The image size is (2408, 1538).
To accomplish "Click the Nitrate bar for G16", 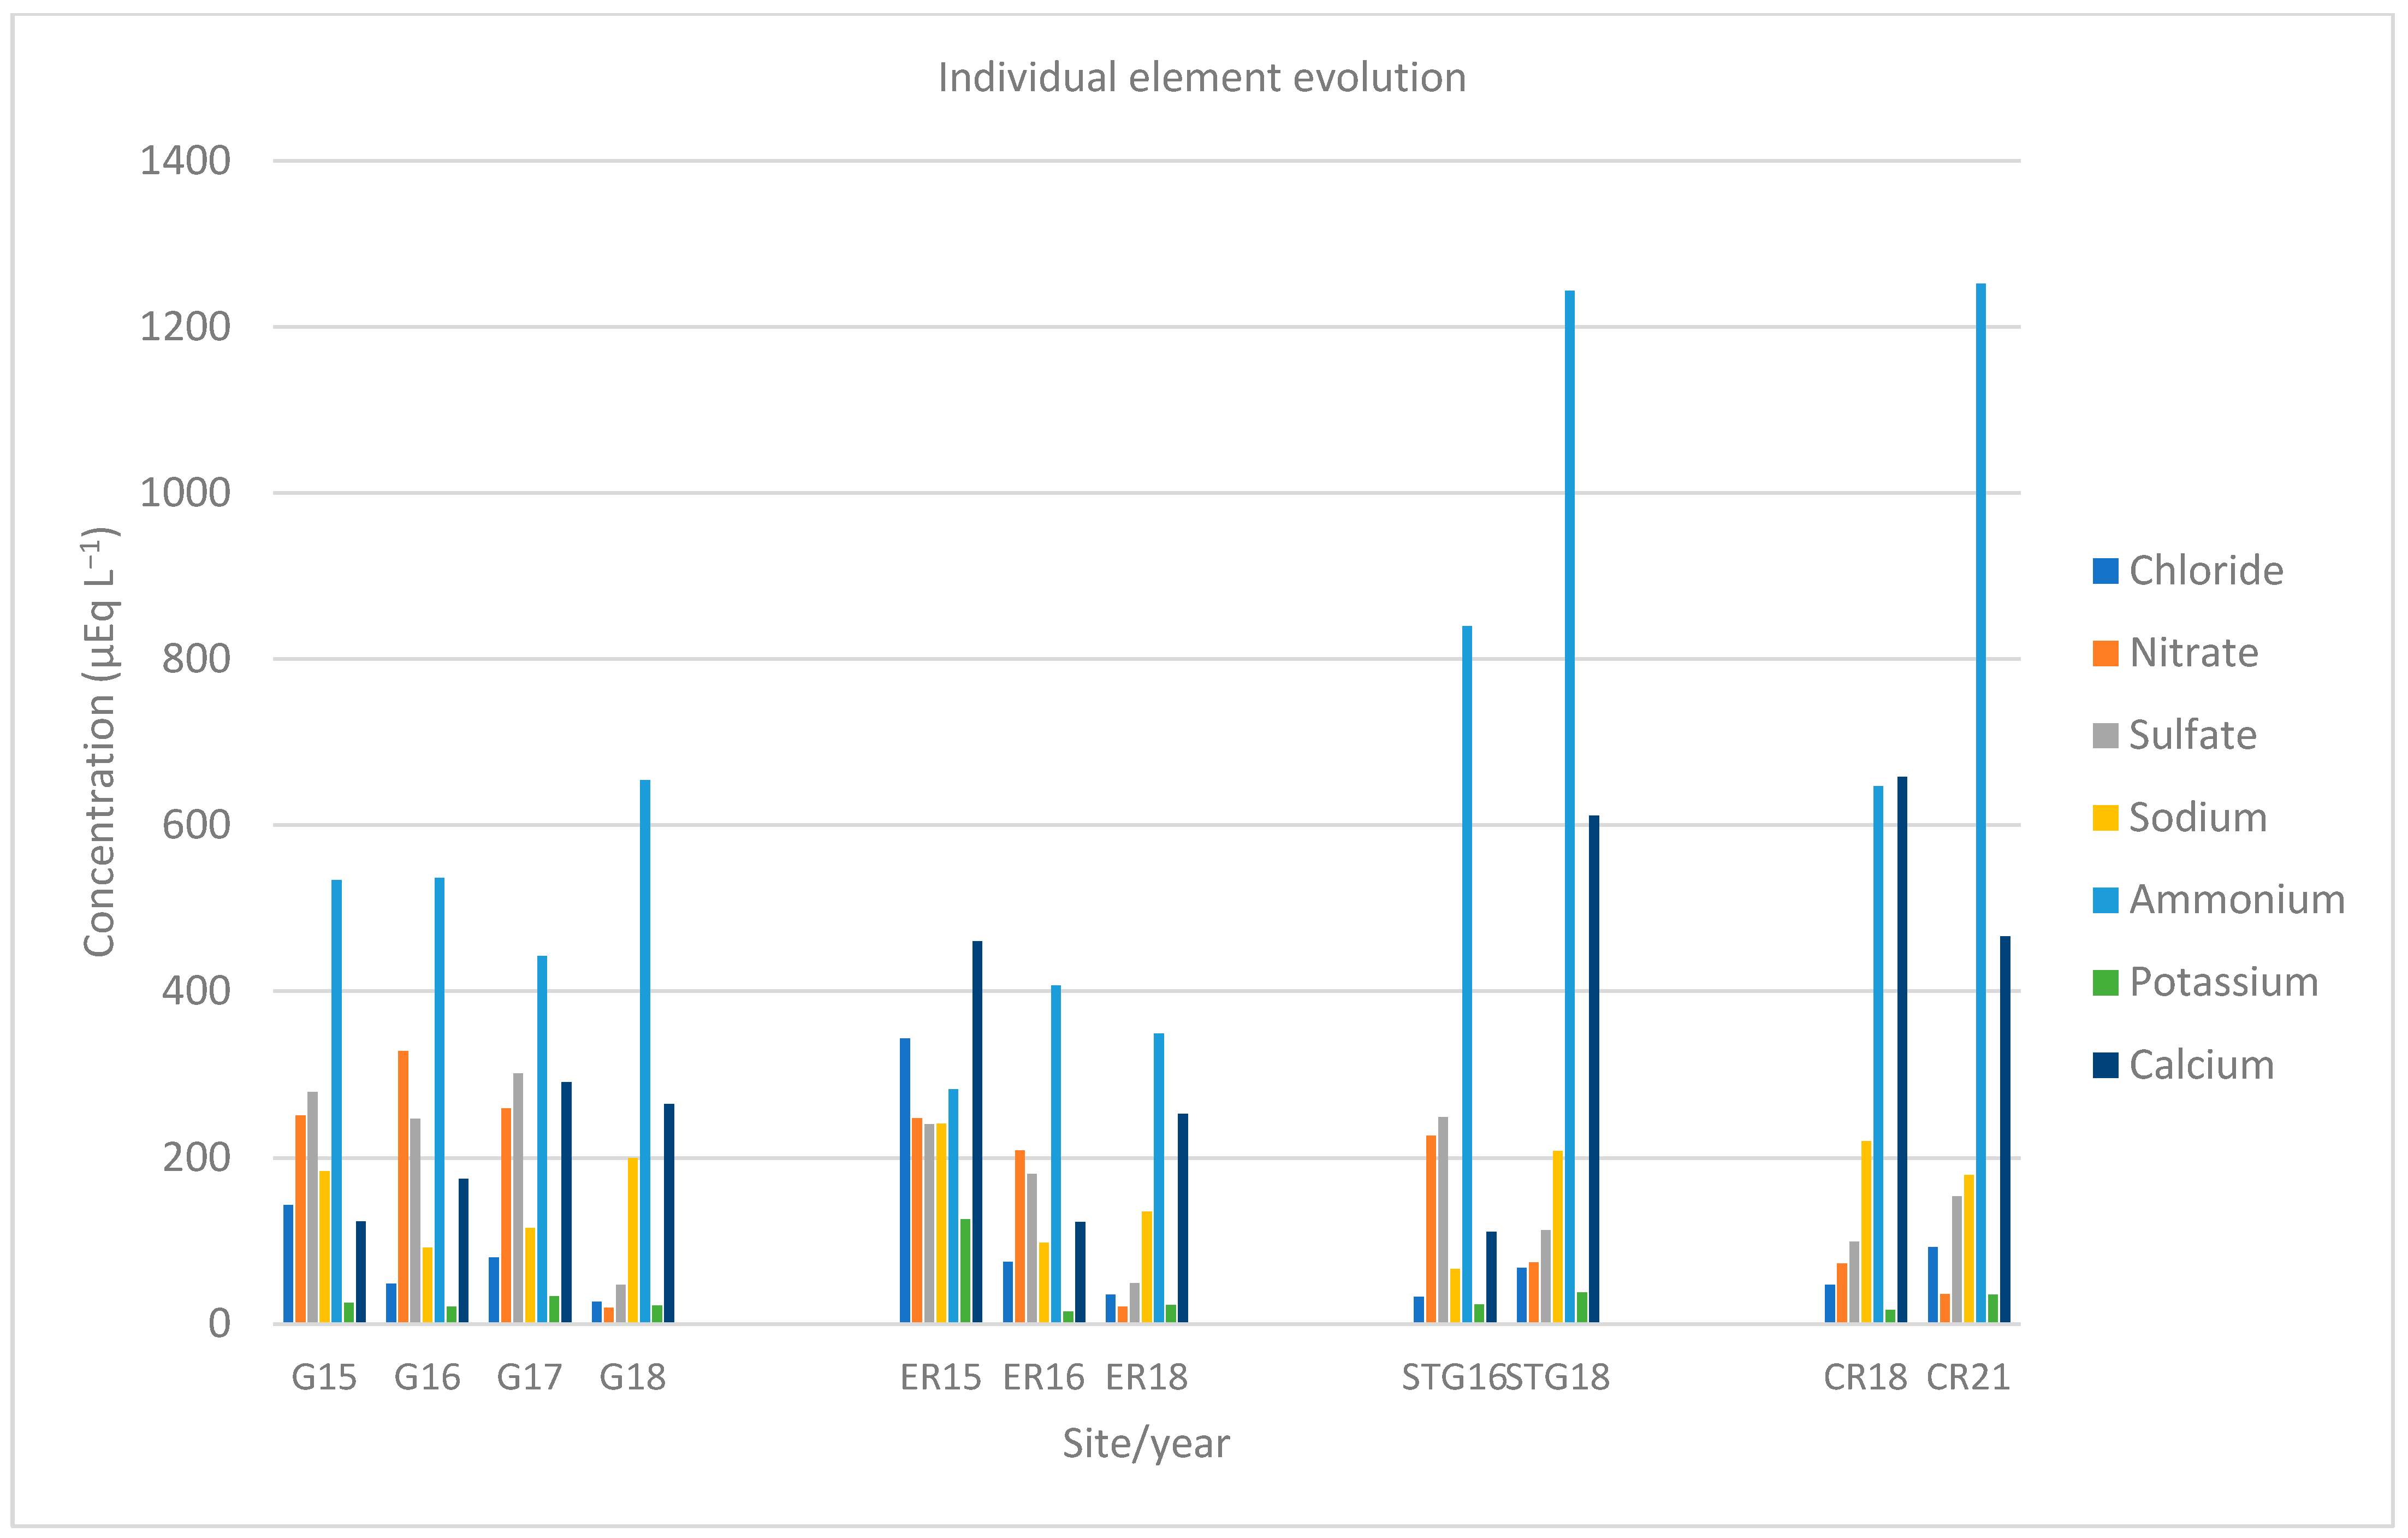I will (x=403, y=1187).
